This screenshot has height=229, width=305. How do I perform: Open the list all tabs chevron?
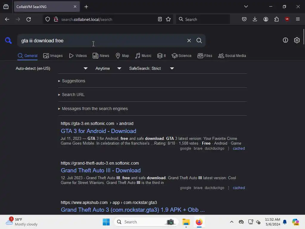click(x=246, y=7)
